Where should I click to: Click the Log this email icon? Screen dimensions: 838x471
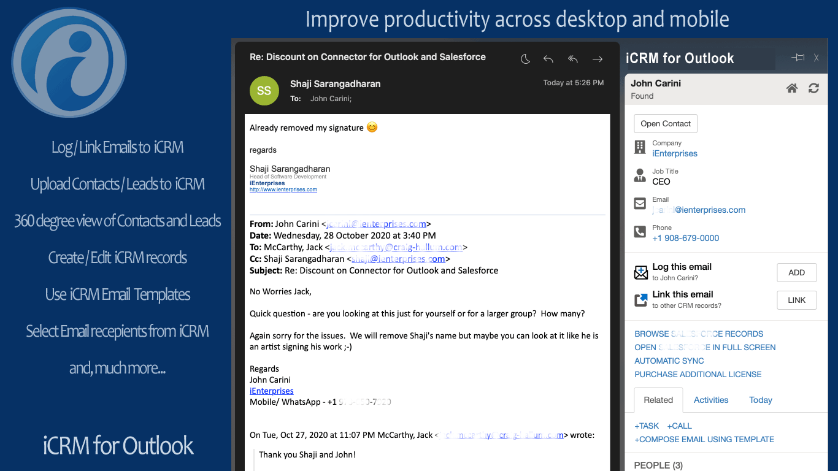pyautogui.click(x=641, y=272)
